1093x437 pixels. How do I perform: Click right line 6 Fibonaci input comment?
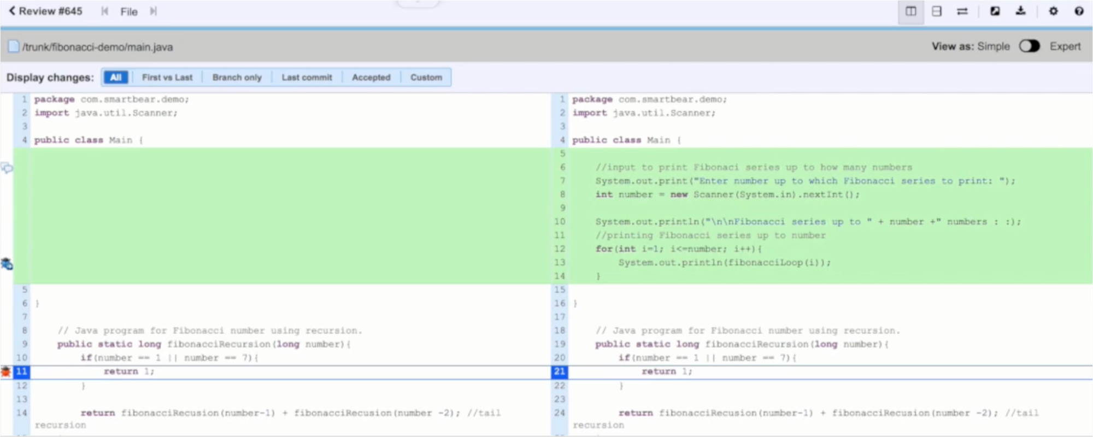(x=754, y=167)
